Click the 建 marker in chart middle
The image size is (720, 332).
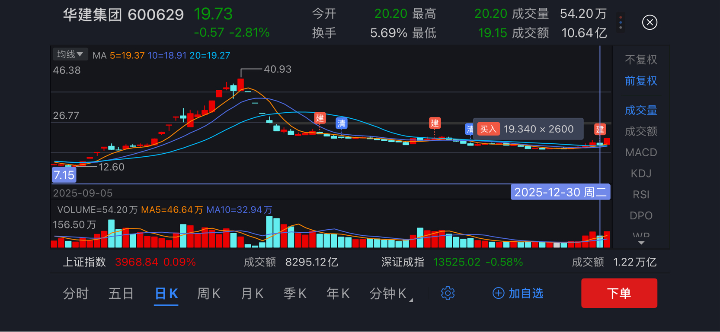(435, 123)
